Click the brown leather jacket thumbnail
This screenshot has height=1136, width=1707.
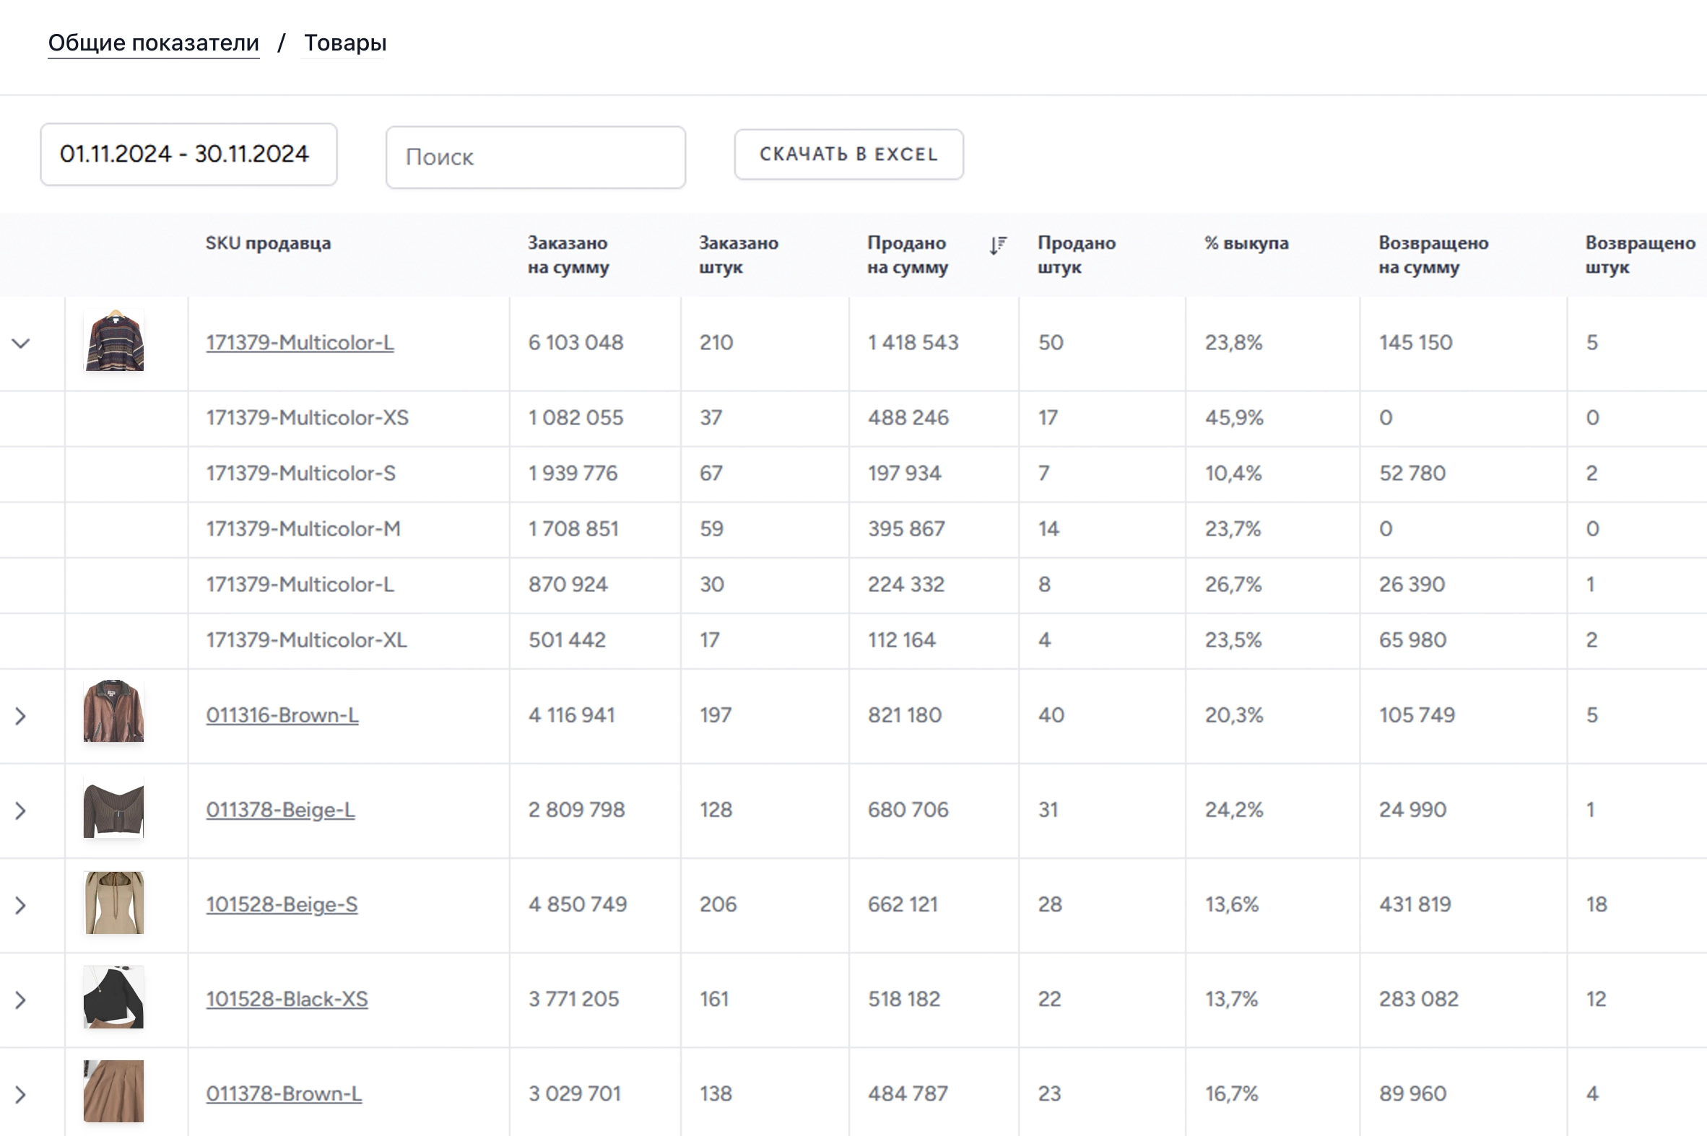pyautogui.click(x=114, y=711)
